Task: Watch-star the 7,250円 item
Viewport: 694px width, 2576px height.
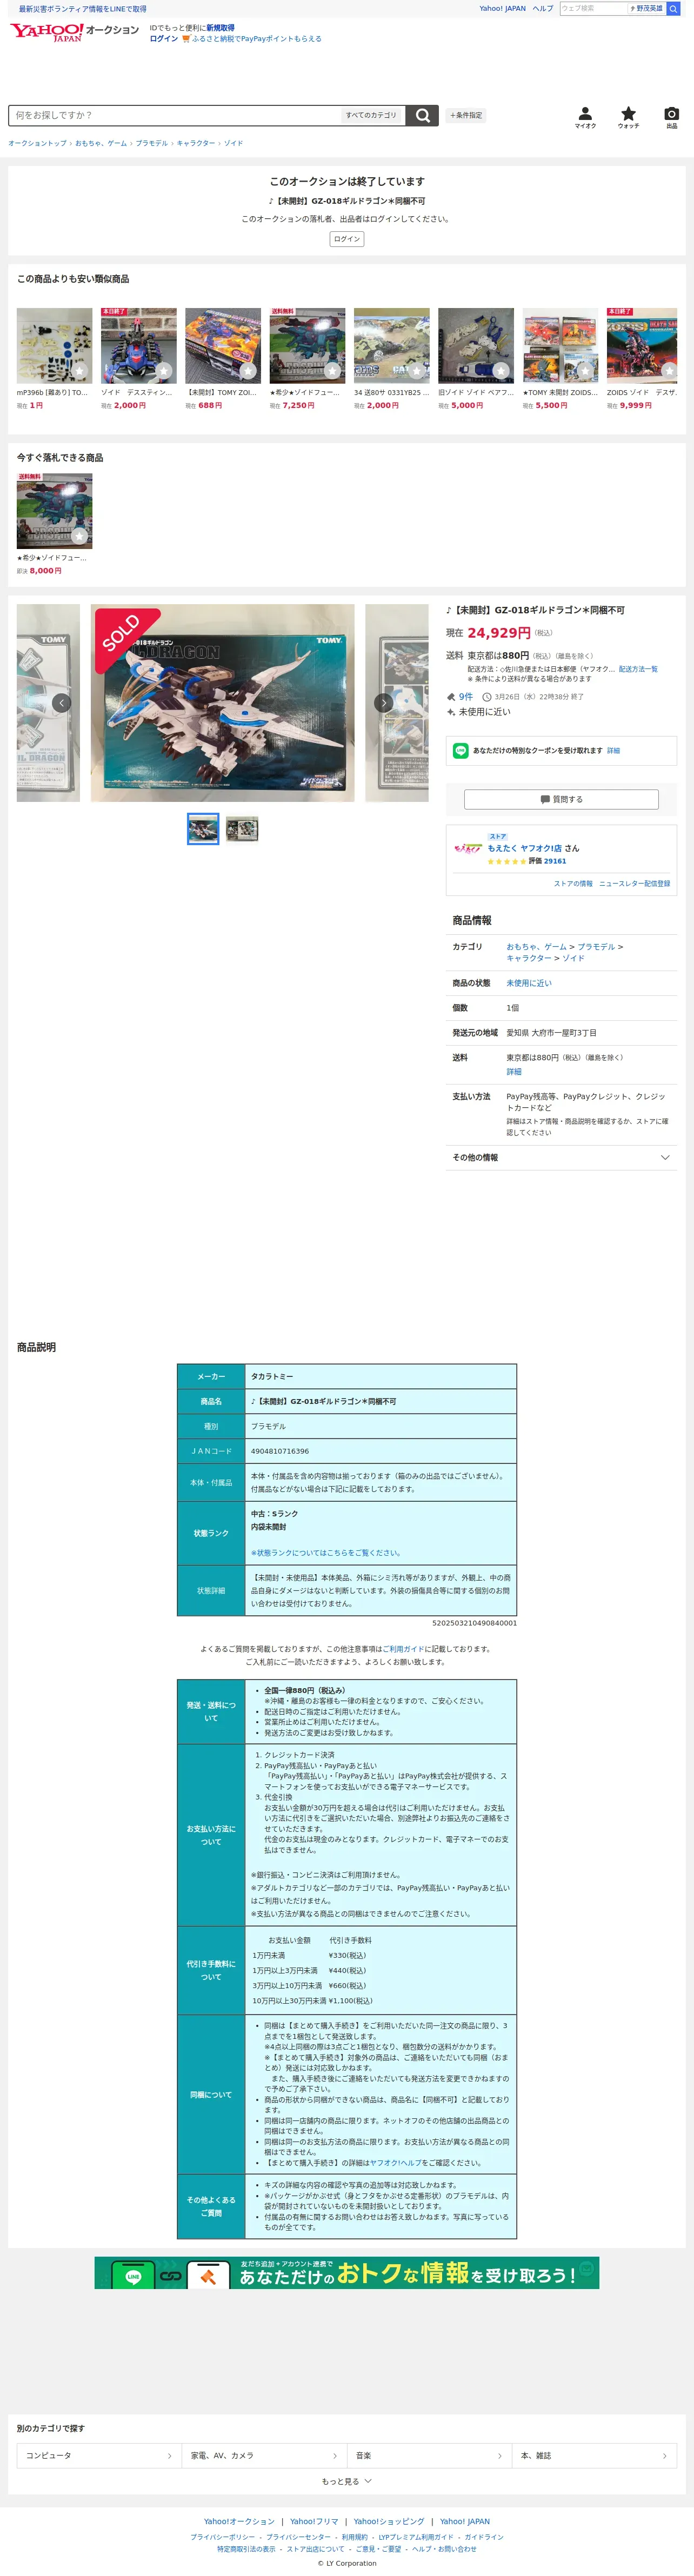Action: point(332,371)
